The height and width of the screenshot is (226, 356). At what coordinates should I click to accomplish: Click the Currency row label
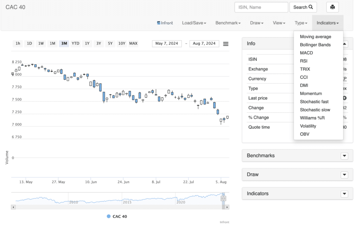[257, 79]
